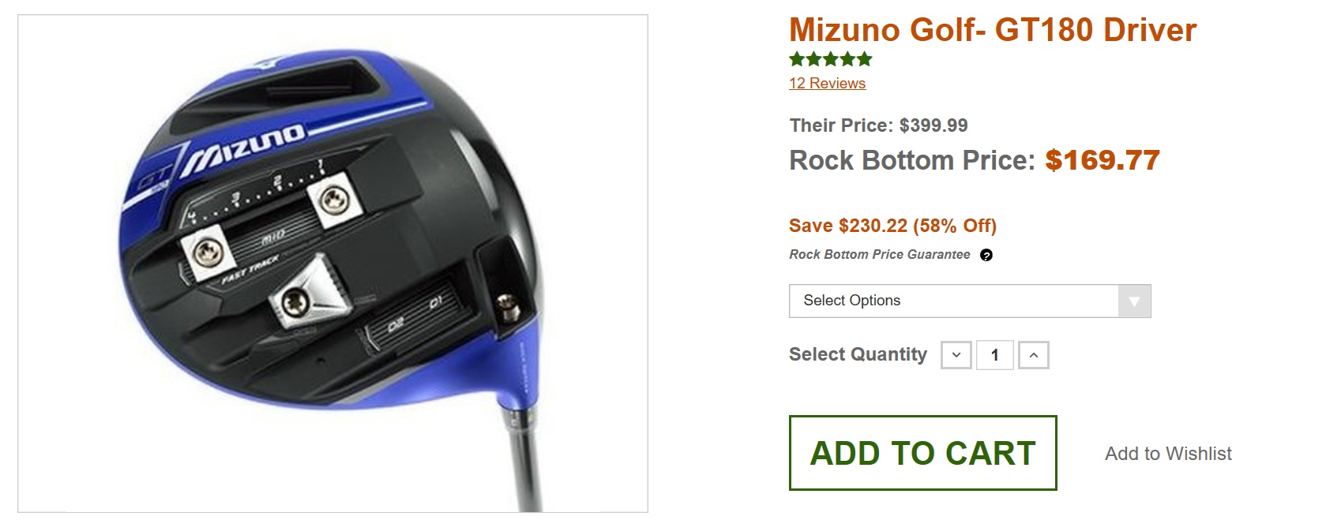Click the fifth green rating star
The height and width of the screenshot is (520, 1341).
tap(865, 59)
